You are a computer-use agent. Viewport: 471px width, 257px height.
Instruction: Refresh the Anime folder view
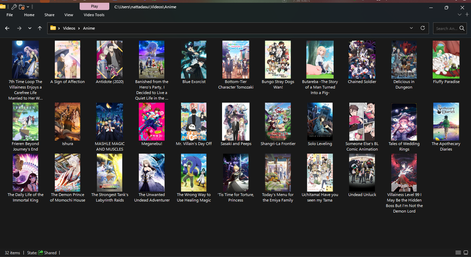pyautogui.click(x=422, y=28)
